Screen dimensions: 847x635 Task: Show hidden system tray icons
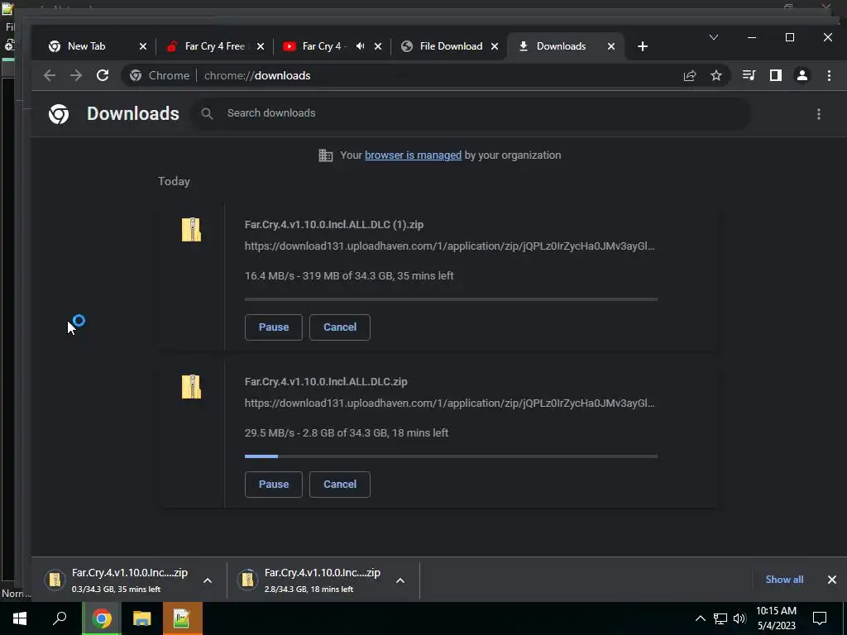(700, 618)
